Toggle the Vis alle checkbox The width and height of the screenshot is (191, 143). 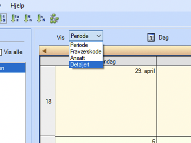(1, 52)
